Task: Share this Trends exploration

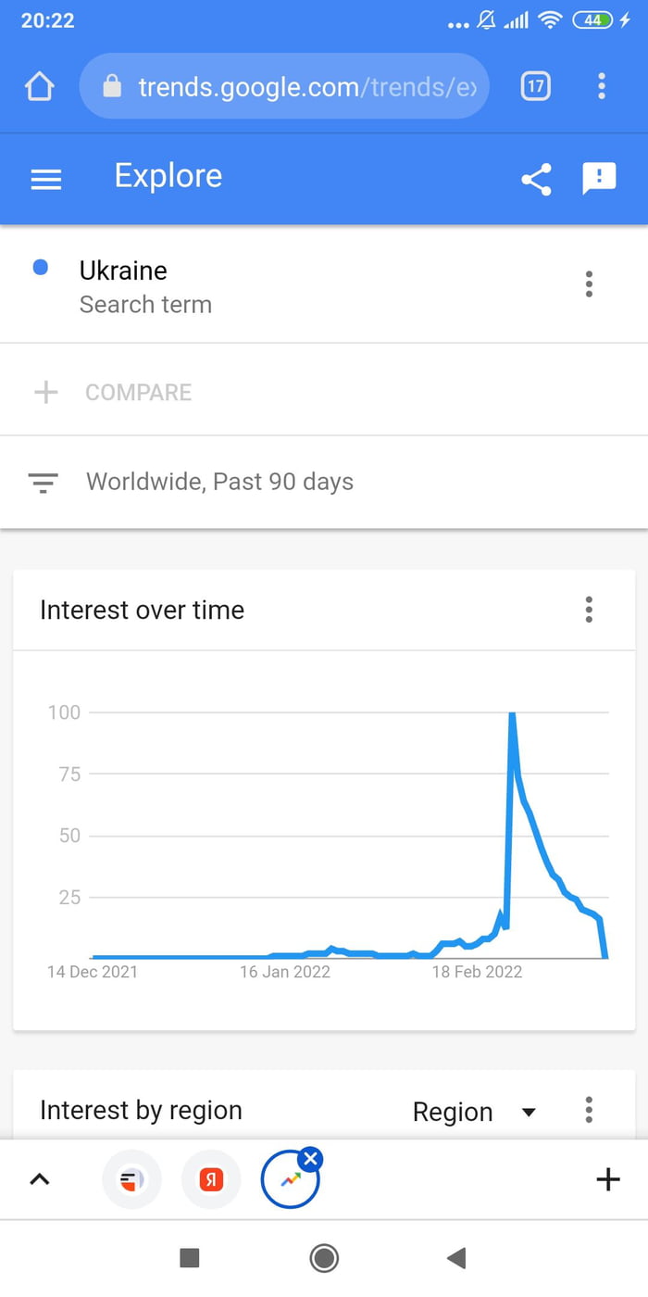Action: pyautogui.click(x=536, y=179)
